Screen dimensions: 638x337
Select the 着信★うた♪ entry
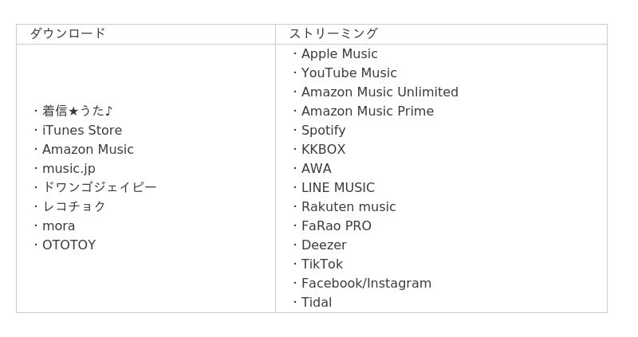pyautogui.click(x=77, y=111)
